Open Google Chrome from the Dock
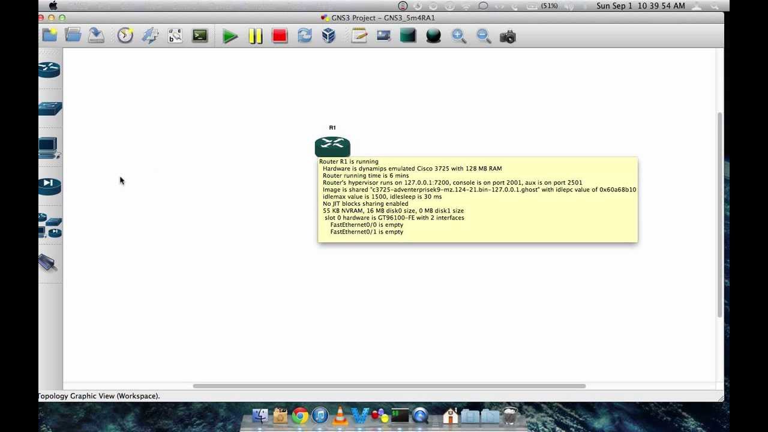This screenshot has height=432, width=768. coord(300,415)
